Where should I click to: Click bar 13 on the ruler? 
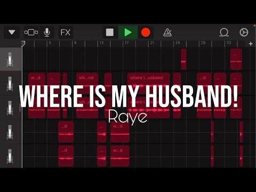[x=101, y=43]
